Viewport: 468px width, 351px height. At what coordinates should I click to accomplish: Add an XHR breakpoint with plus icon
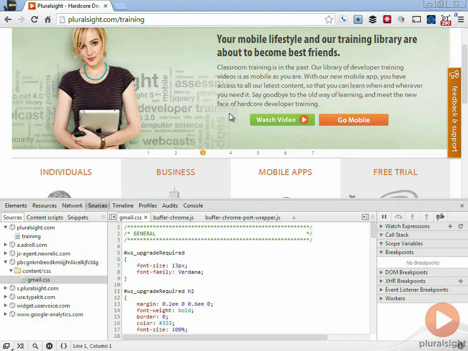[461, 281]
